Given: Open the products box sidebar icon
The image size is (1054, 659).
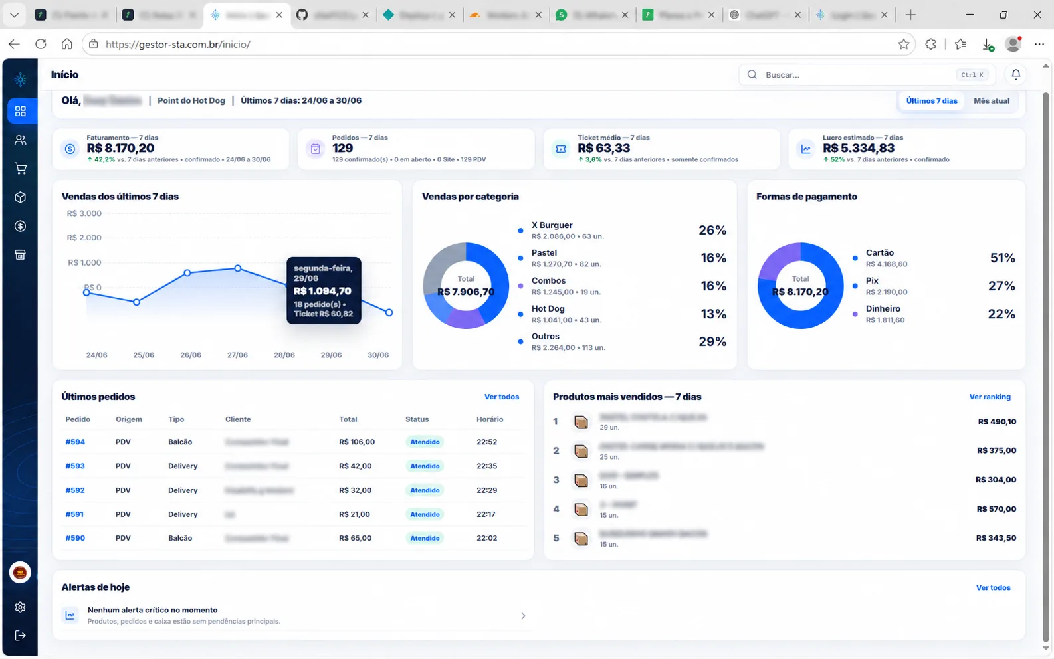Looking at the screenshot, I should [21, 197].
